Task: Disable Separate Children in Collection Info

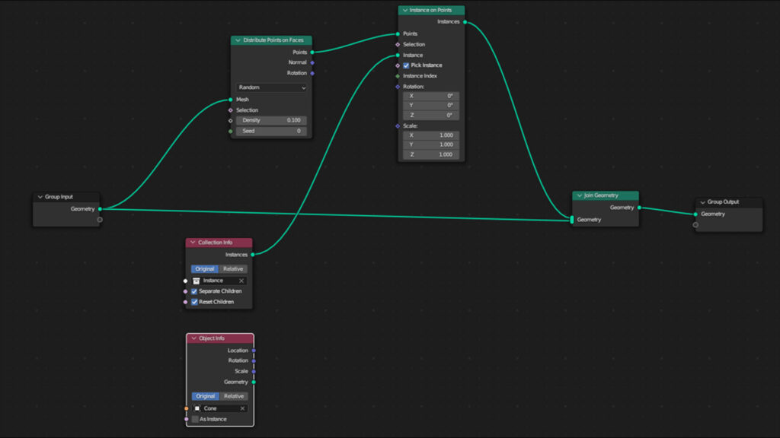Action: [194, 290]
